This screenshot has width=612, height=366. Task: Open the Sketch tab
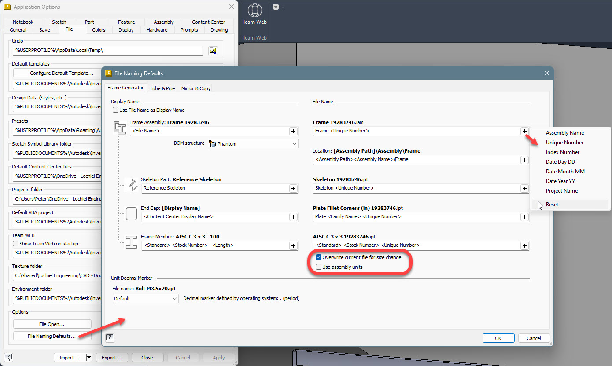59,22
